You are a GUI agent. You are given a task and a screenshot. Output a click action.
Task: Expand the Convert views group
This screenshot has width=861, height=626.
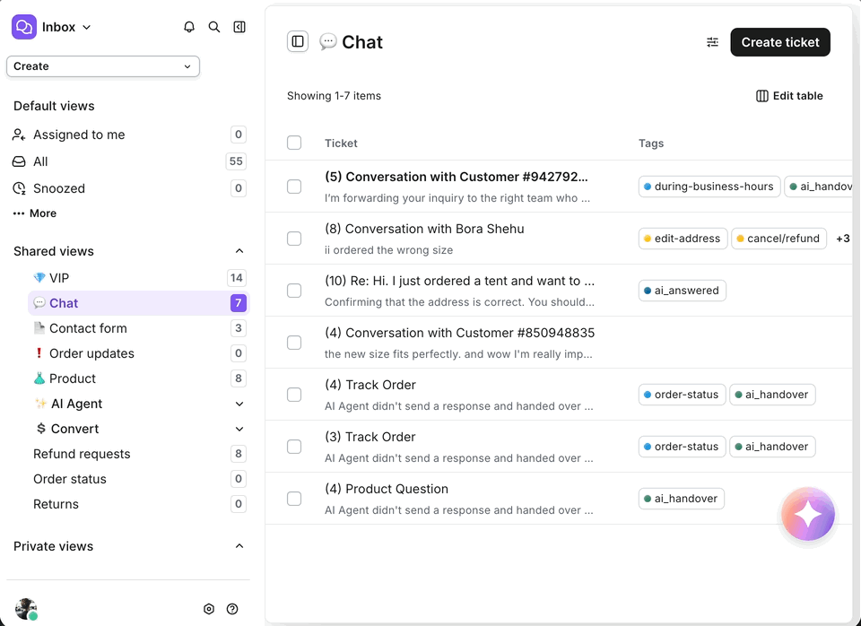[x=239, y=429]
